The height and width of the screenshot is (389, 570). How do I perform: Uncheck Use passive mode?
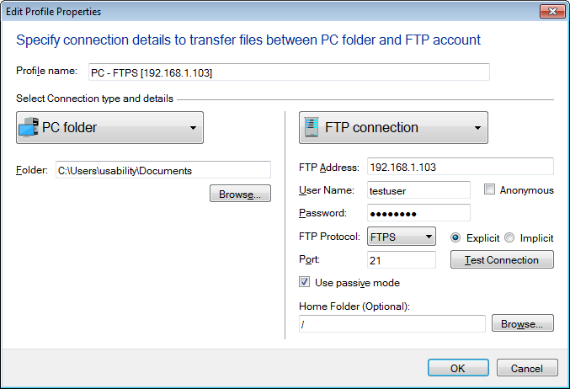(305, 283)
